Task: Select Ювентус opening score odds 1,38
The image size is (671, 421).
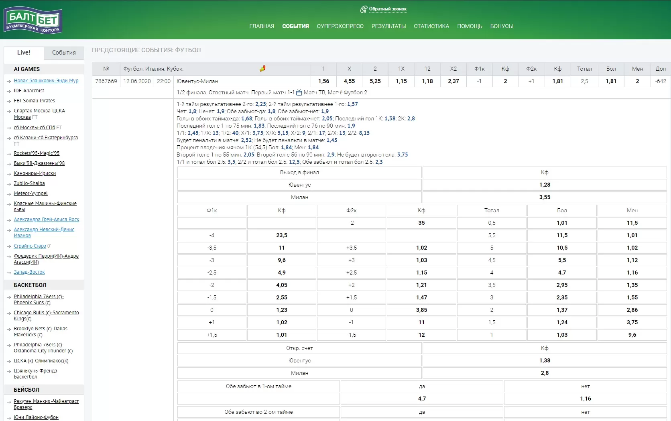Action: [545, 360]
